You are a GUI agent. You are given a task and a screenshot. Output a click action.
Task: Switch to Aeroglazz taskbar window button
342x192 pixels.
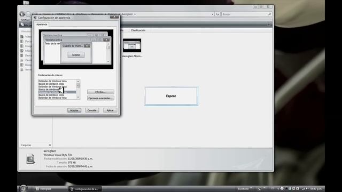(x=51, y=189)
